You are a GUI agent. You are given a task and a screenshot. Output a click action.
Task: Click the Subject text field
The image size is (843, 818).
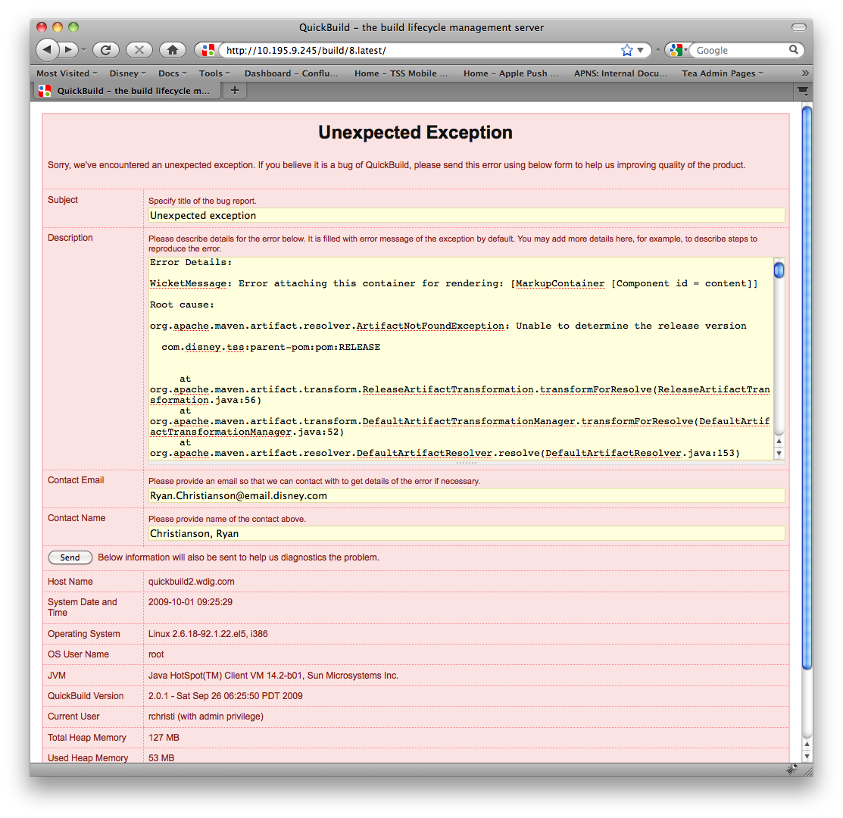(466, 215)
